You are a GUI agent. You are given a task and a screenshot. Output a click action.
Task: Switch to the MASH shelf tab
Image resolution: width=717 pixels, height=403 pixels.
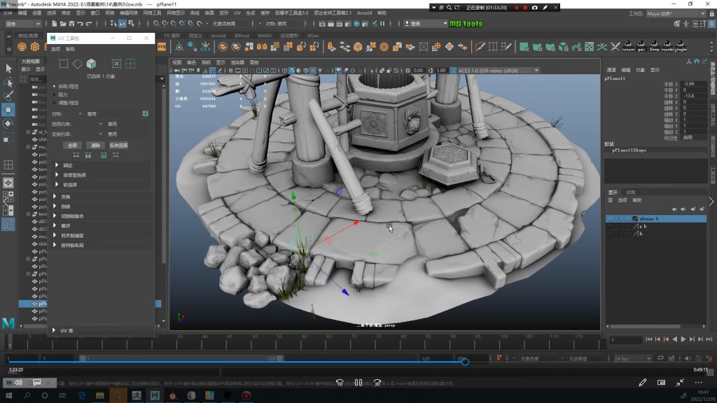pyautogui.click(x=264, y=35)
